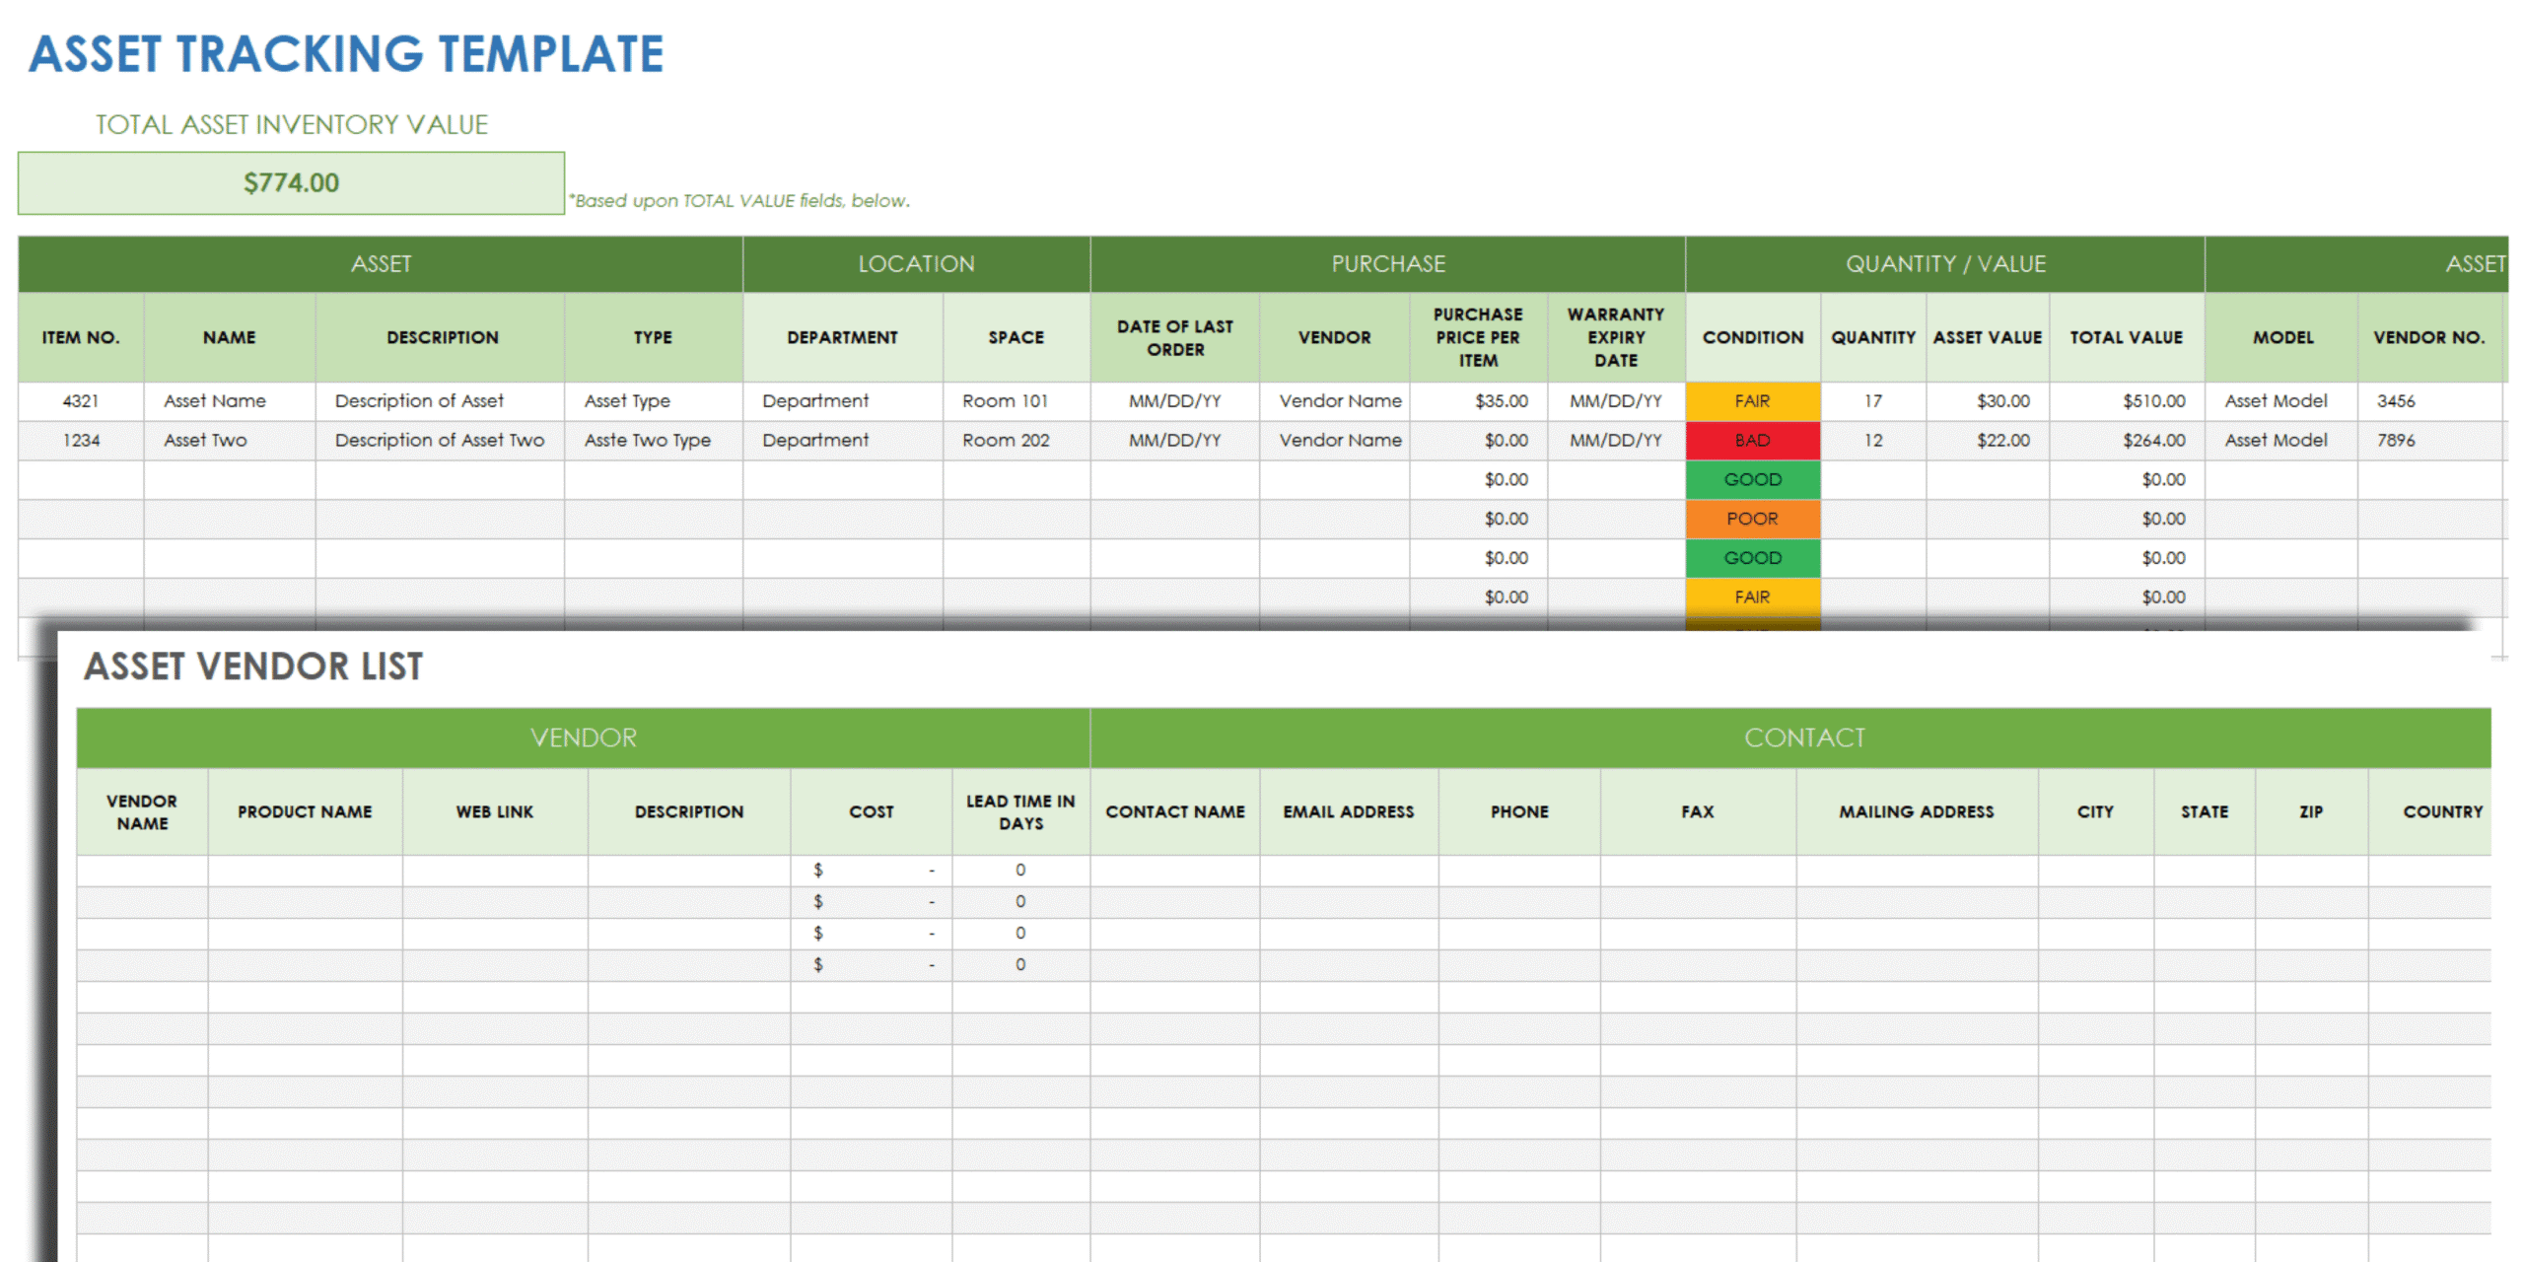Image resolution: width=2524 pixels, height=1262 pixels.
Task: Select the Room 101 space cell
Action: click(x=1005, y=400)
